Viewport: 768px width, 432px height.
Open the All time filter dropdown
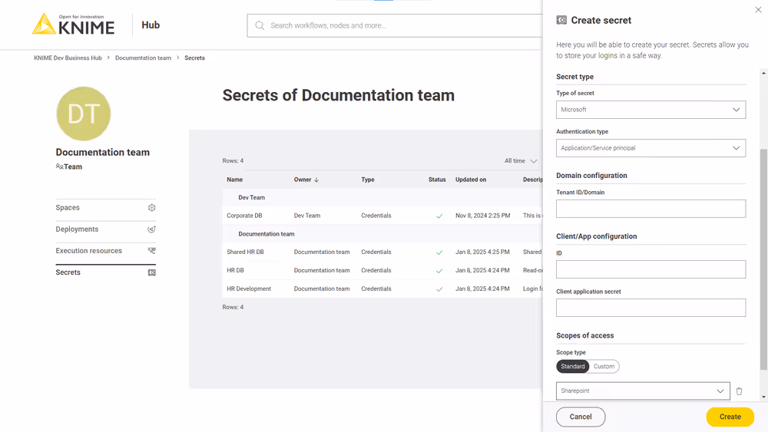click(x=521, y=160)
